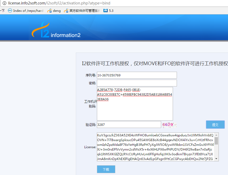228x175 pixels.
Task: Click the License label
Action: coord(90,147)
